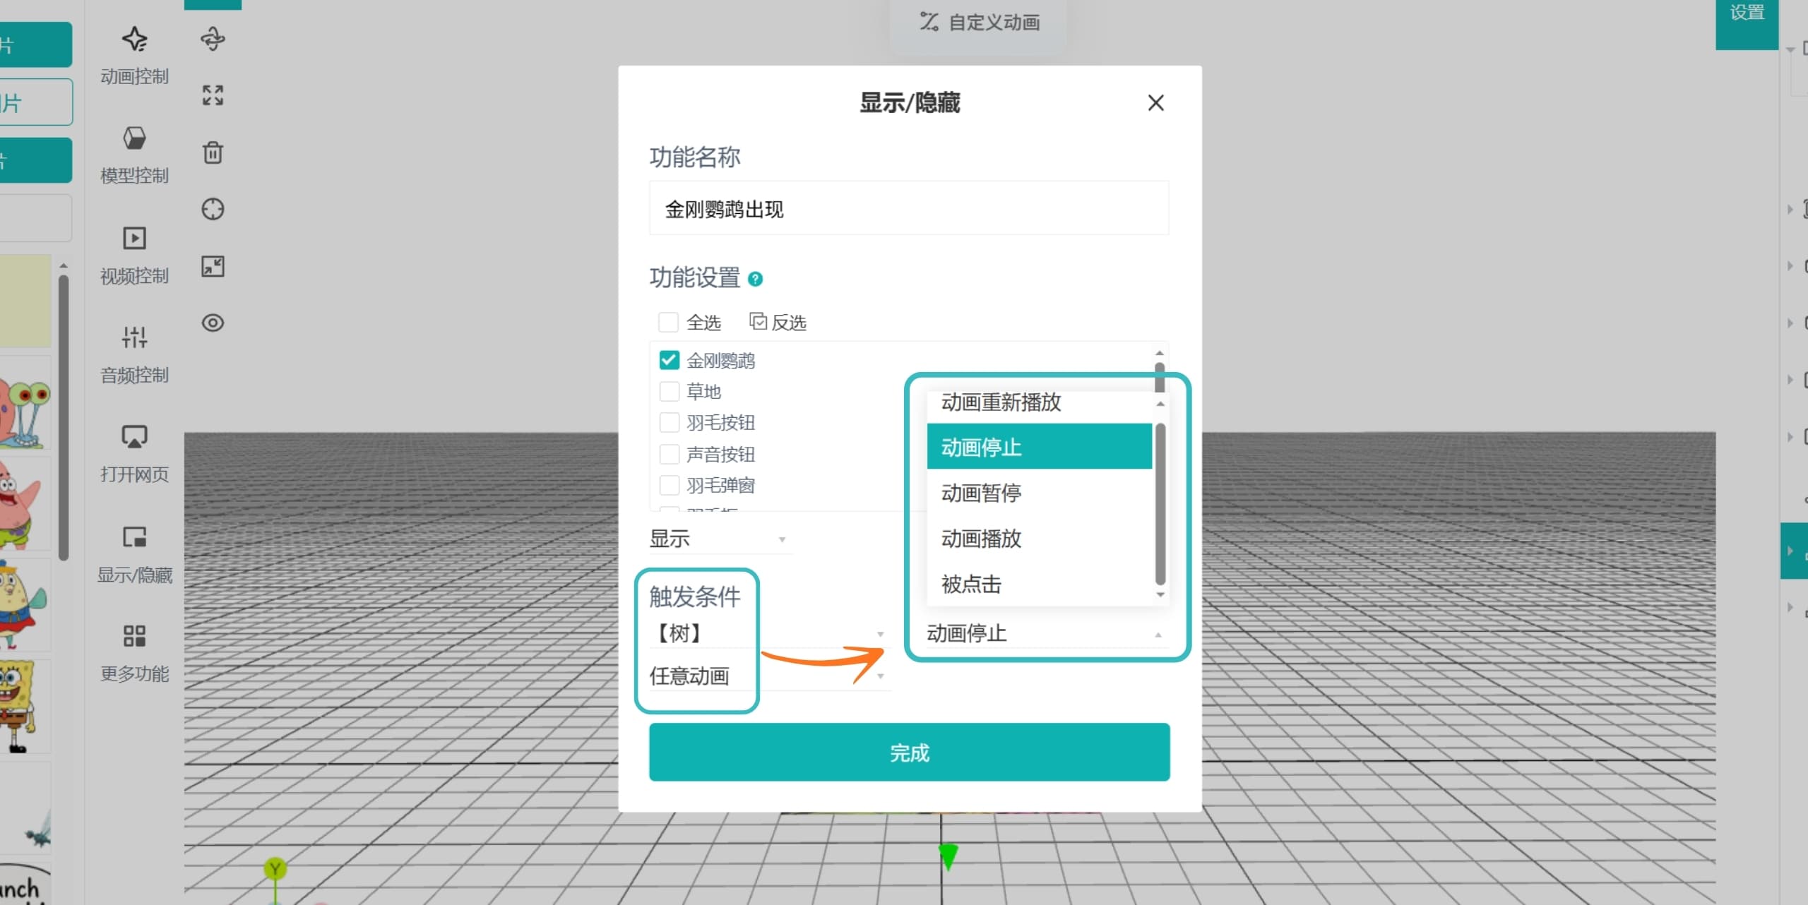1808x905 pixels.
Task: Open the 【树】 trigger object dropdown
Action: [x=768, y=633]
